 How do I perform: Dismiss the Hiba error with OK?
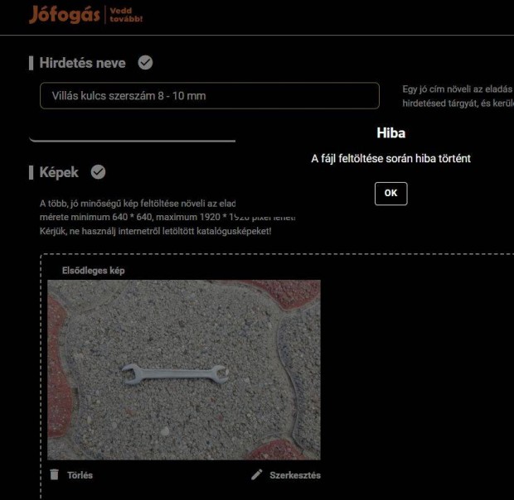(x=390, y=194)
